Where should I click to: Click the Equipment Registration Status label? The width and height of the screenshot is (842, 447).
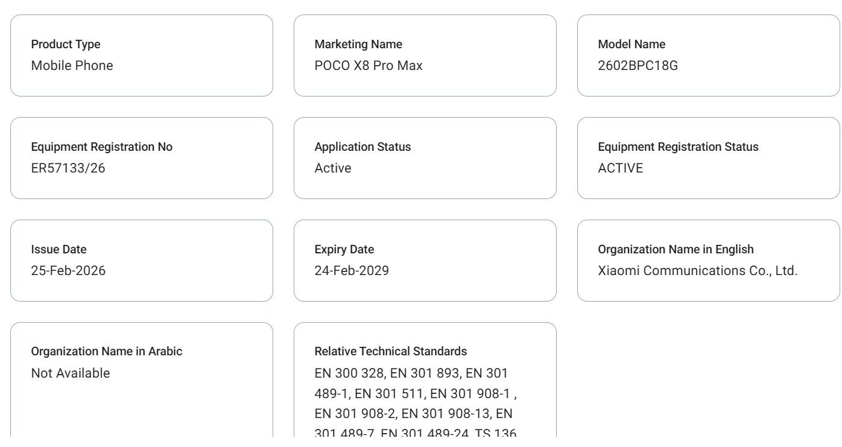tap(678, 147)
